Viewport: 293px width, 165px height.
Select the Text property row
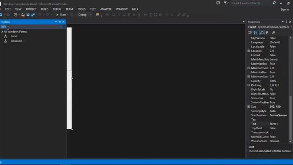coord(268,124)
